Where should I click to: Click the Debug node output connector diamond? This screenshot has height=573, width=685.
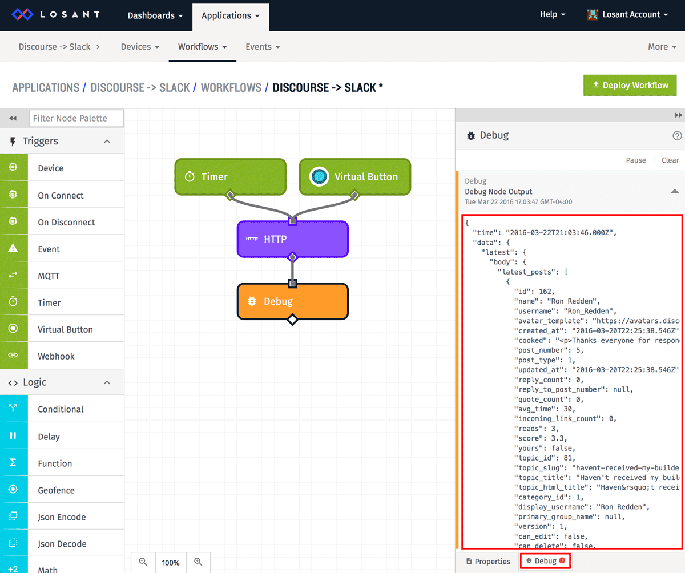[x=292, y=320]
